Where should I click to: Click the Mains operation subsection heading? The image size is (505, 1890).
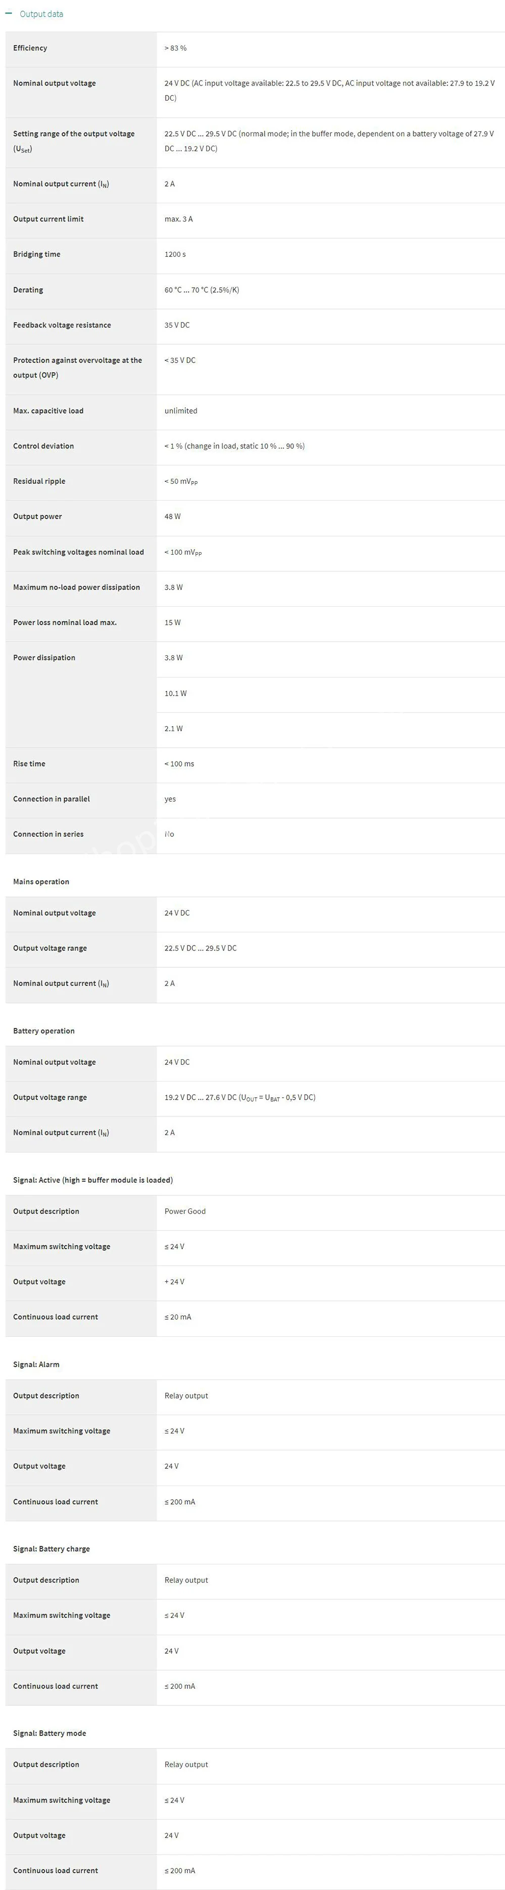[41, 882]
